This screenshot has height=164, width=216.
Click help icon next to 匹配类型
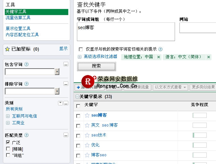(x=27, y=135)
